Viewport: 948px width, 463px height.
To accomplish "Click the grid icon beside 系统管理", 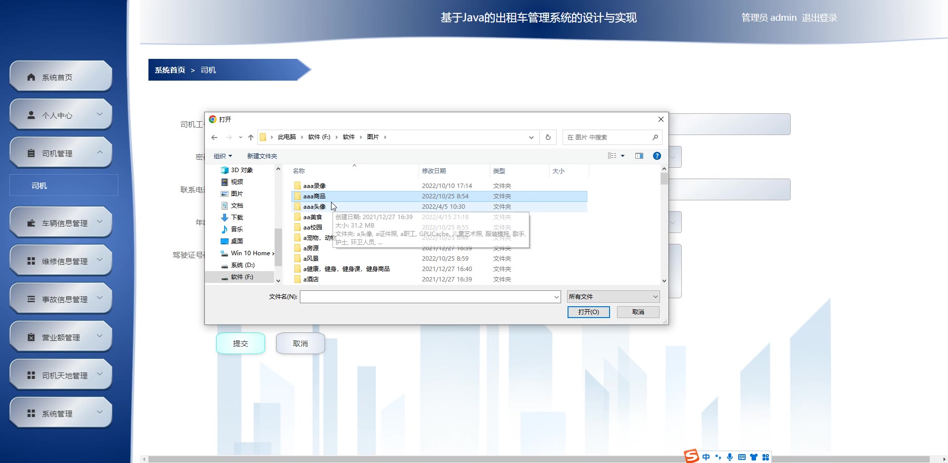I will [31, 414].
